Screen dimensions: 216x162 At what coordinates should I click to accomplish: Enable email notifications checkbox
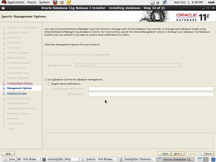[49, 84]
